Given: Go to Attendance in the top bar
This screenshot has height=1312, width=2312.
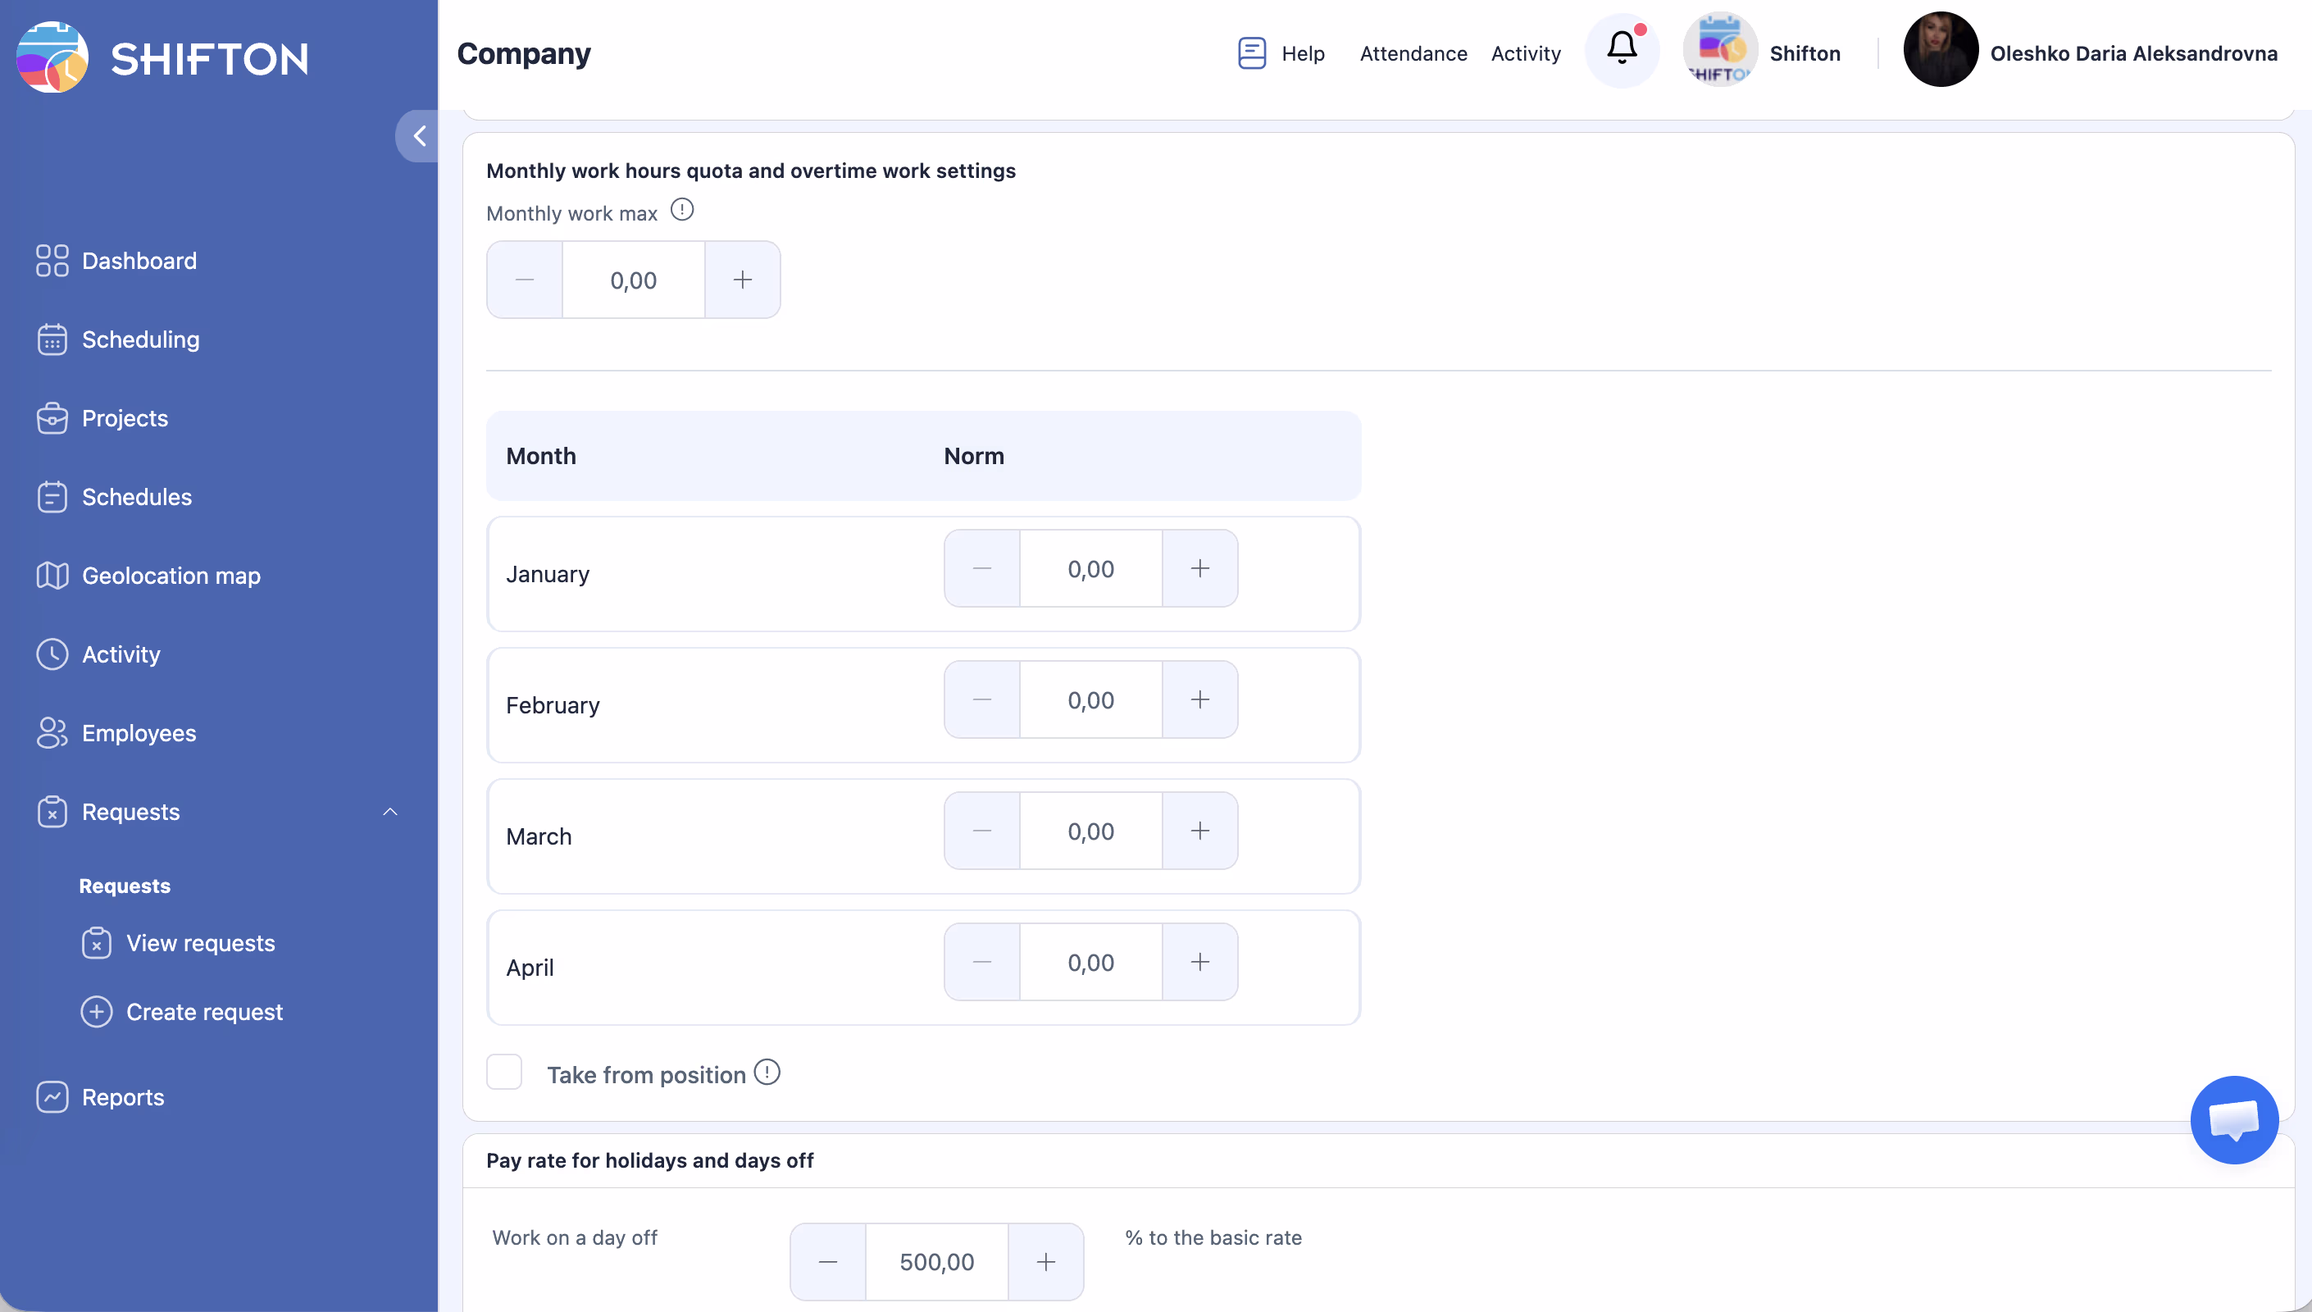Looking at the screenshot, I should pyautogui.click(x=1413, y=53).
